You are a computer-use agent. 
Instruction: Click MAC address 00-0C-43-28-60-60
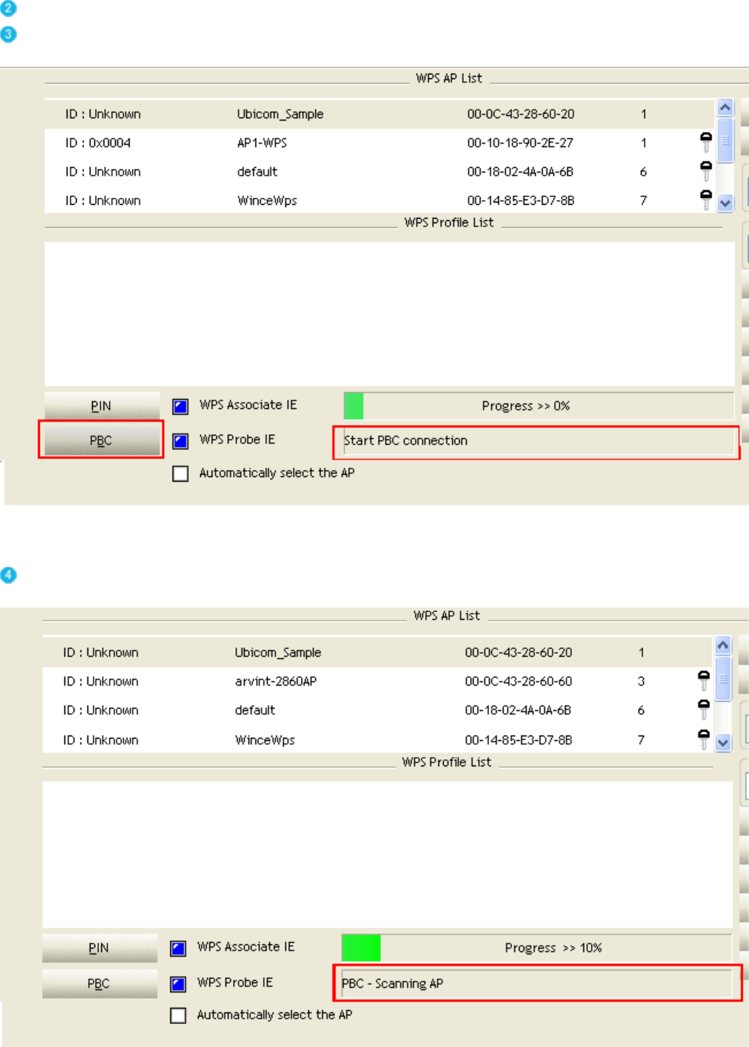(x=518, y=681)
